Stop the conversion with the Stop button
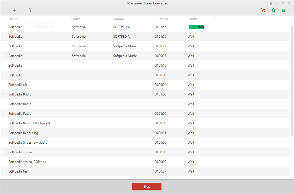The height and width of the screenshot is (194, 294). [x=147, y=187]
